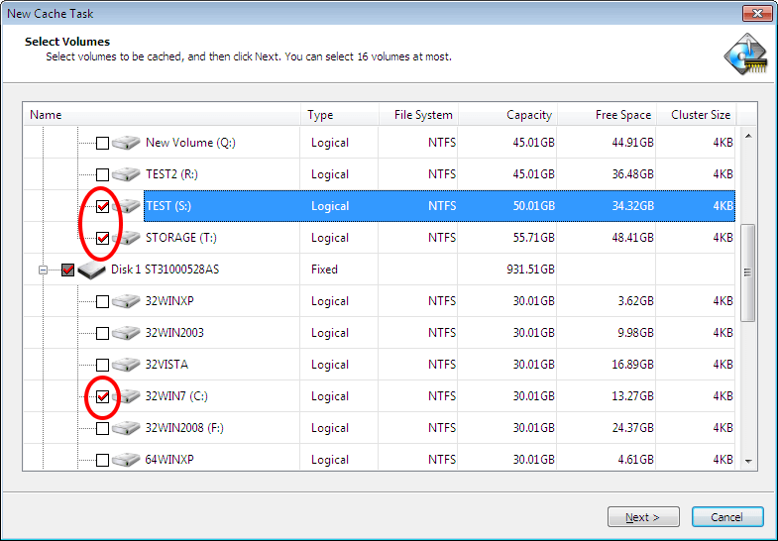Image resolution: width=778 pixels, height=541 pixels.
Task: Select the TEST (S:) row name
Action: 168,206
